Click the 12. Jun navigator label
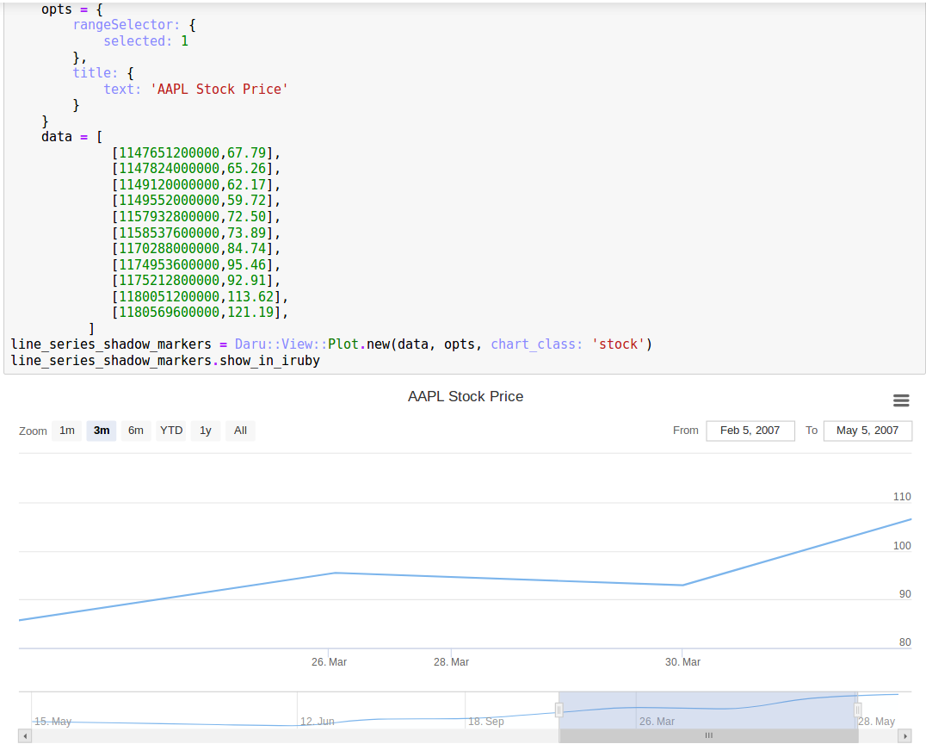Screen dimensions: 926x744 pyautogui.click(x=318, y=722)
